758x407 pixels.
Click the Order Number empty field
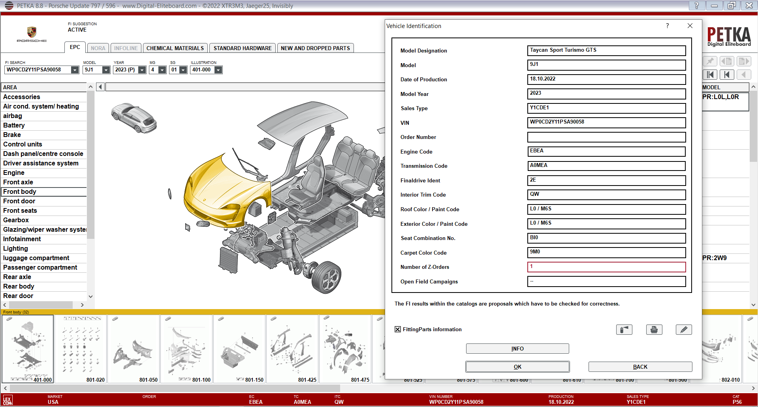point(606,137)
